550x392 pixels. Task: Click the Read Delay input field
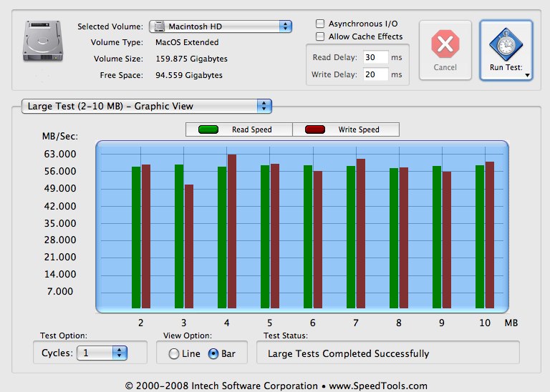click(375, 57)
